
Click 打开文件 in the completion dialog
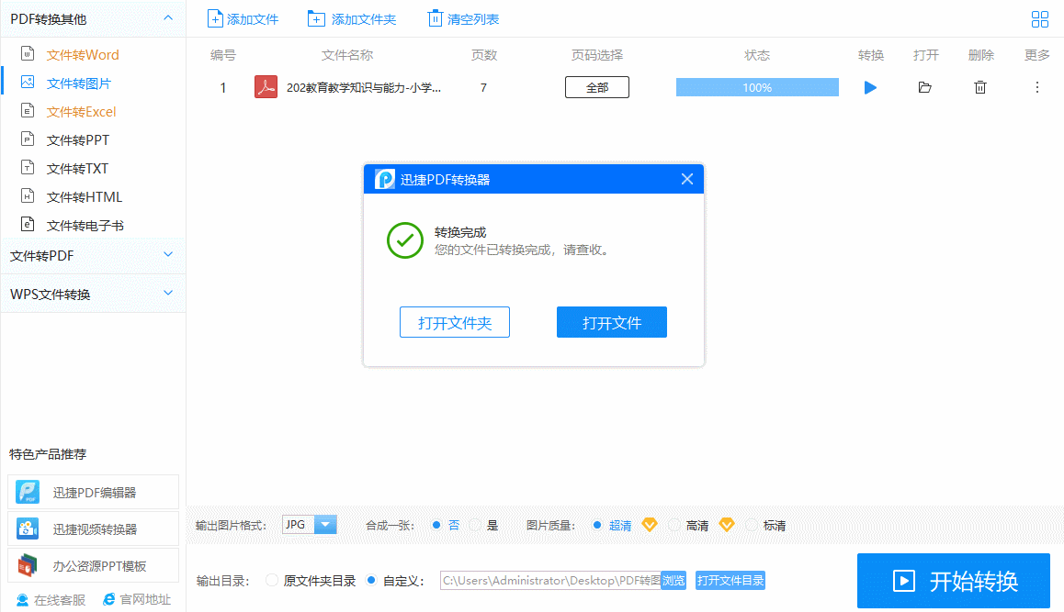coord(611,322)
